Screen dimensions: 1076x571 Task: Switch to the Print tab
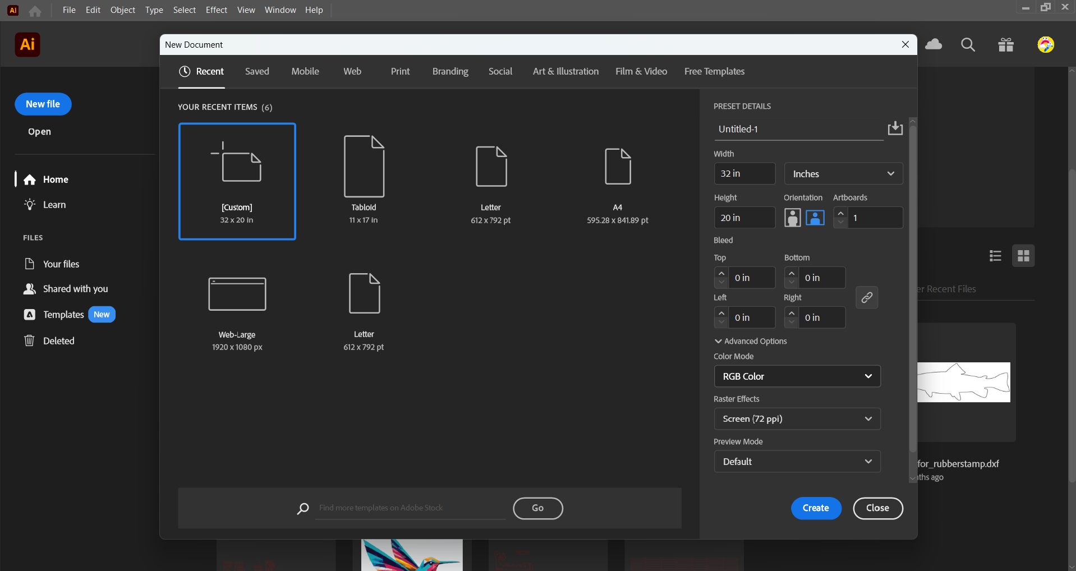pos(400,71)
